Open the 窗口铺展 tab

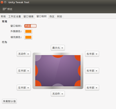click(28, 16)
